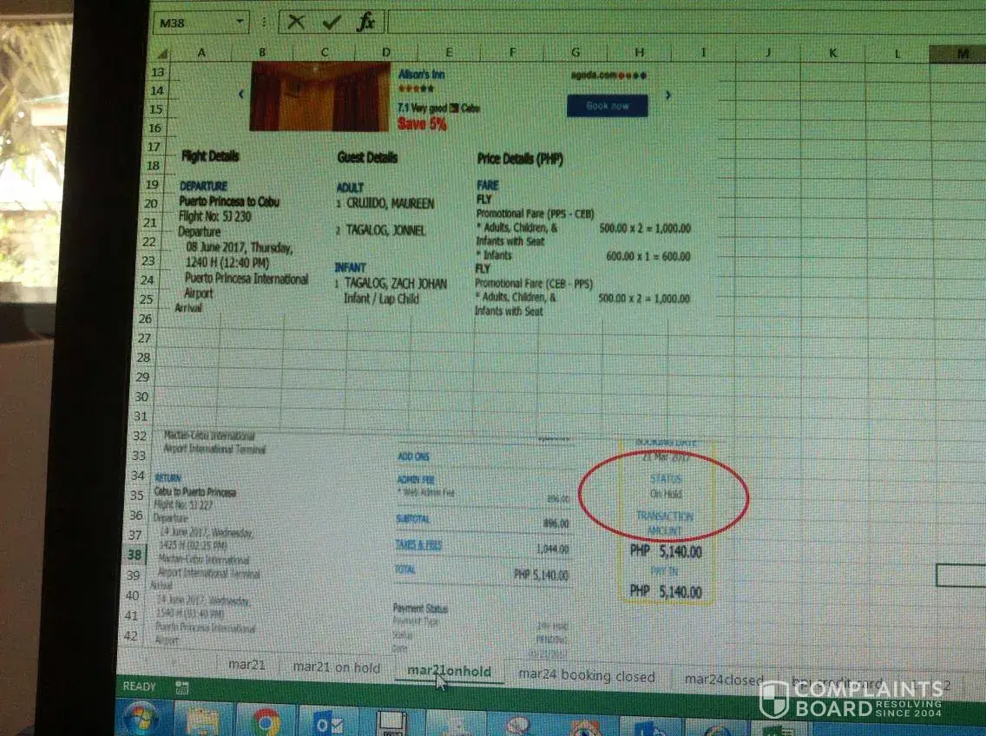Open the mar24closed sheet tab
986x736 pixels.
coord(724,680)
